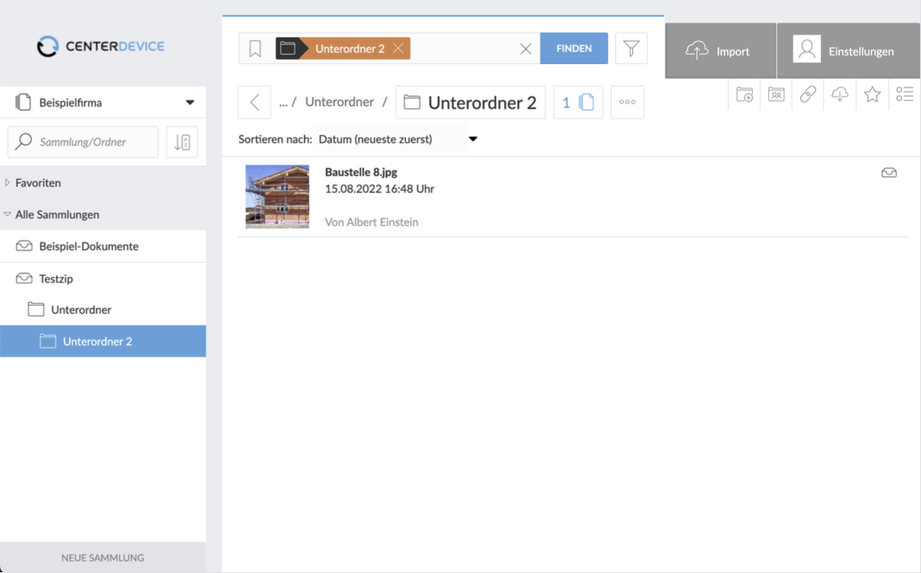This screenshot has height=573, width=921.
Task: Switch the list view via list icon
Action: point(904,94)
